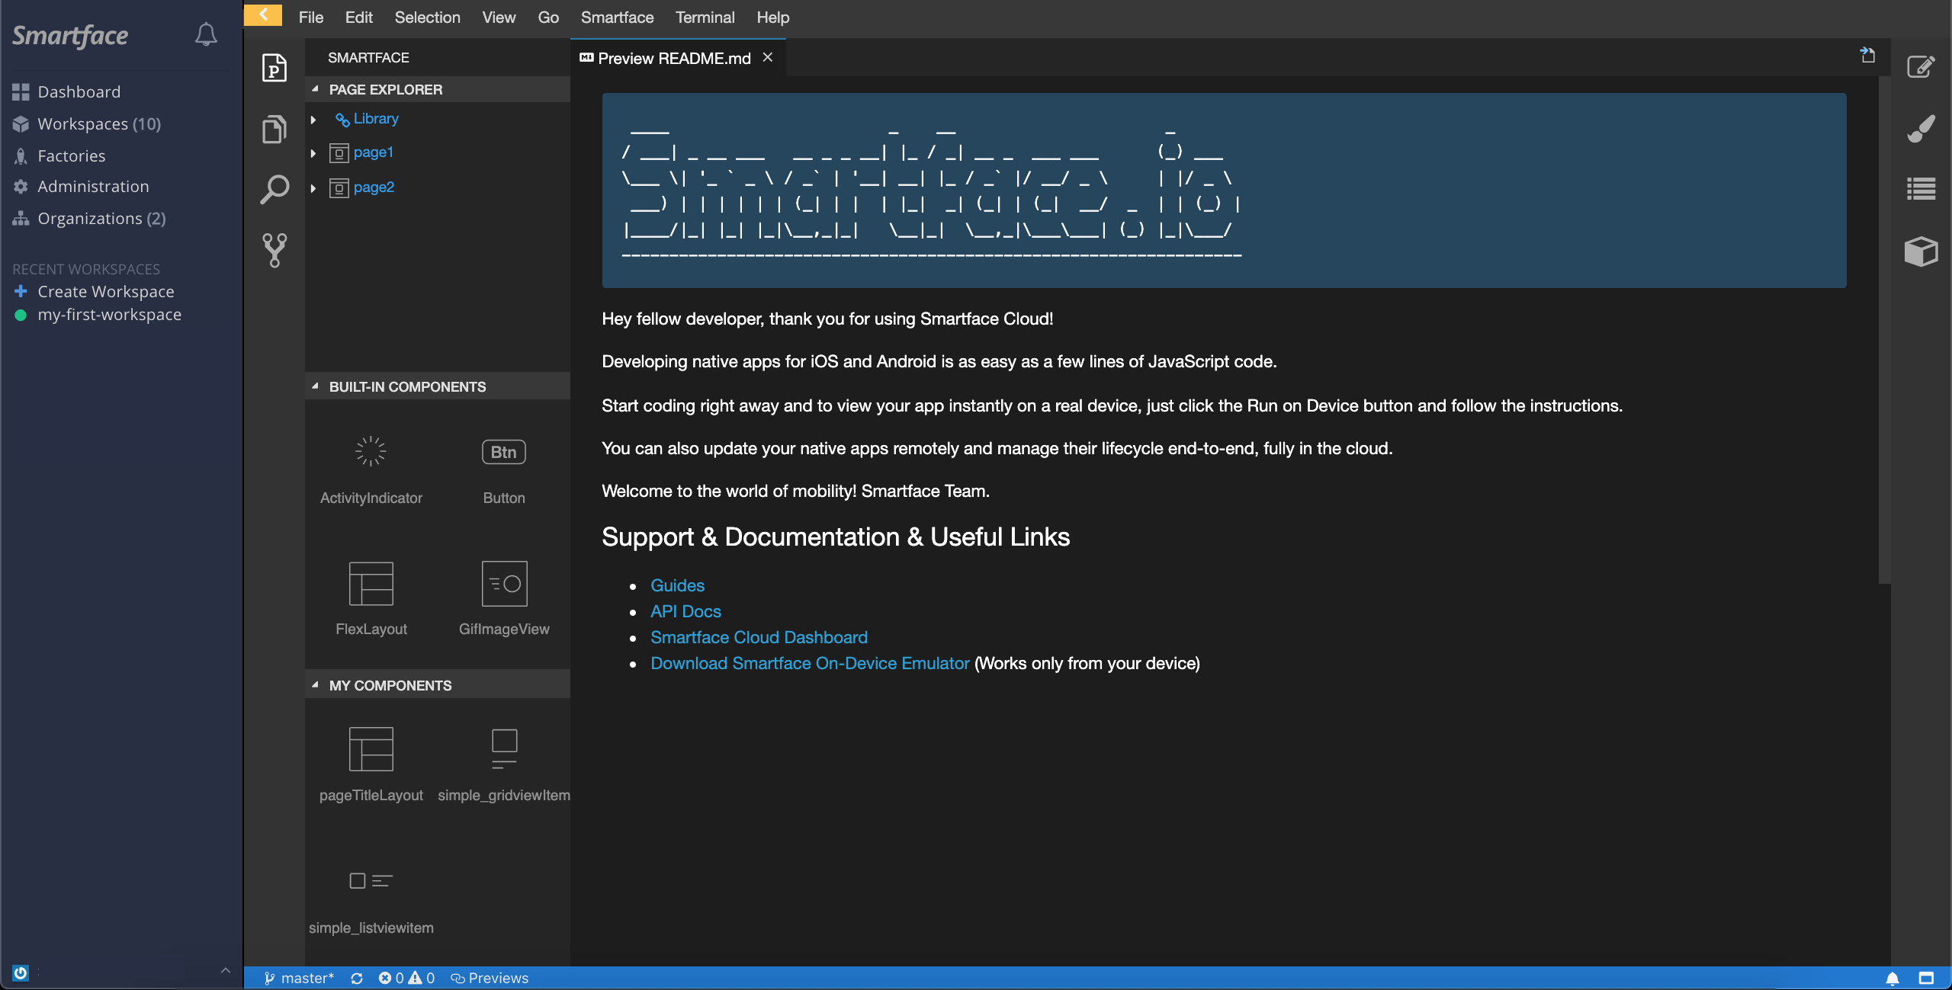Collapse the BUILT-IN COMPONENTS section
The height and width of the screenshot is (990, 1952).
407,386
